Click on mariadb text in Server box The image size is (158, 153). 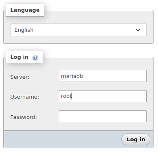(72, 76)
